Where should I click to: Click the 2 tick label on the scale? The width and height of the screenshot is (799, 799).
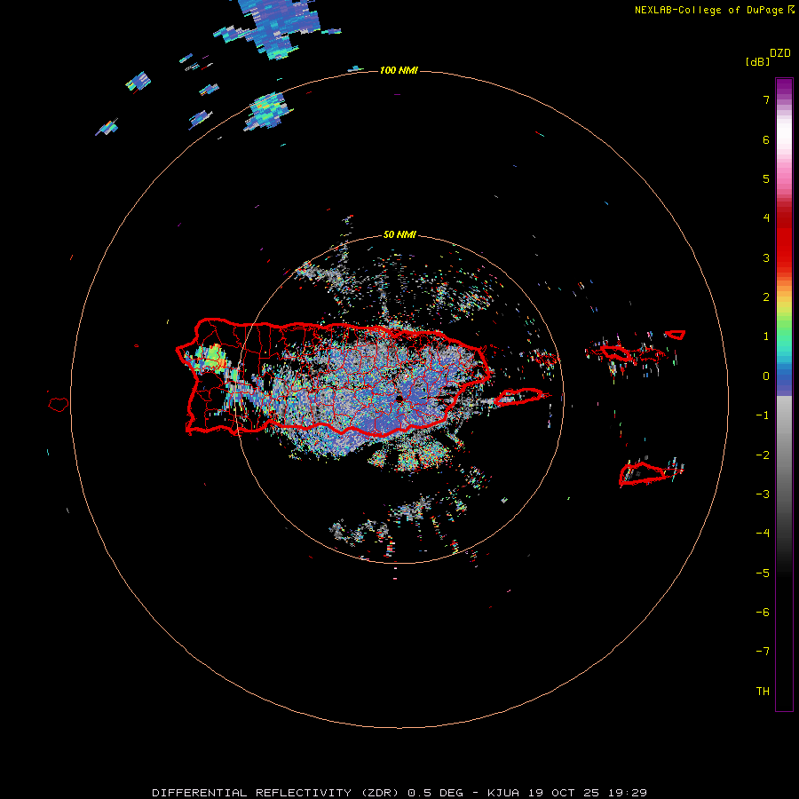pos(766,297)
